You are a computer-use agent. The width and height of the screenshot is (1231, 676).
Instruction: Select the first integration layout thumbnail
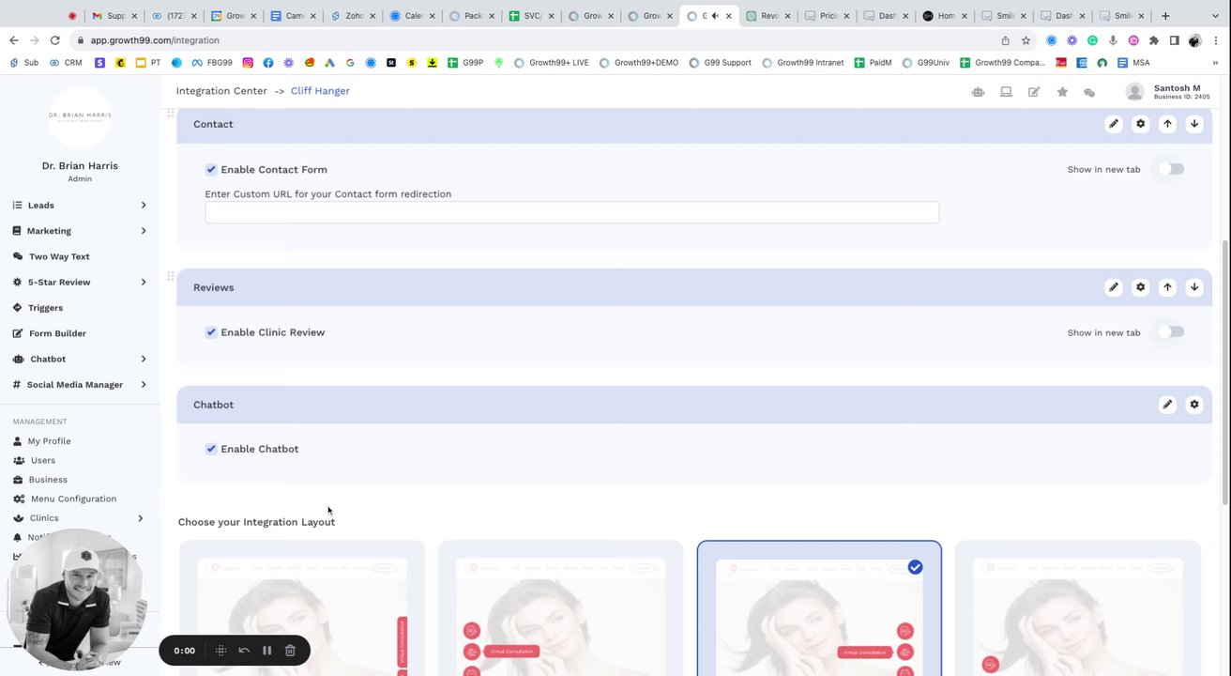tap(302, 608)
